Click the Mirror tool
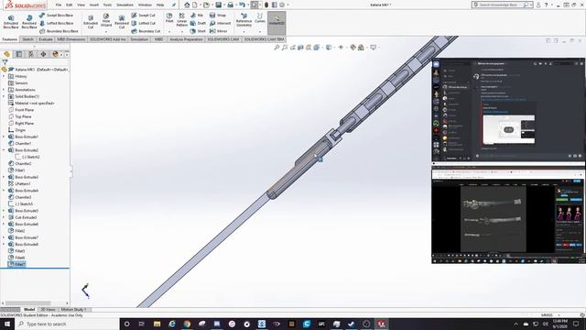Screen dimensions: 586x330 [219, 31]
